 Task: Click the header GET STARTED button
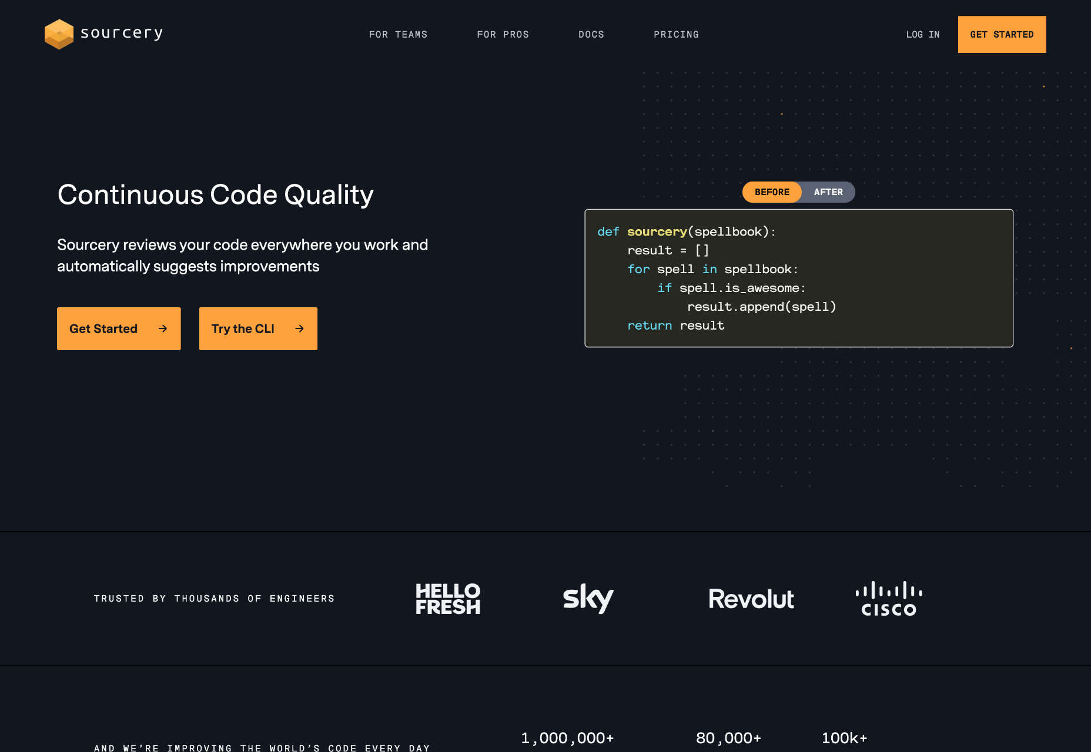1002,35
